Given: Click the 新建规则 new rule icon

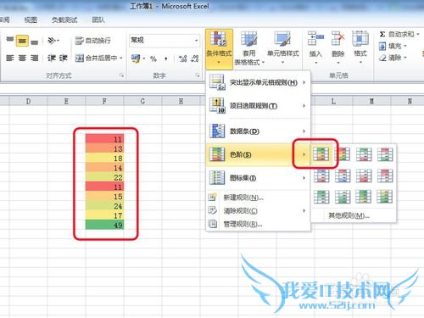Looking at the screenshot, I should pyautogui.click(x=213, y=197).
